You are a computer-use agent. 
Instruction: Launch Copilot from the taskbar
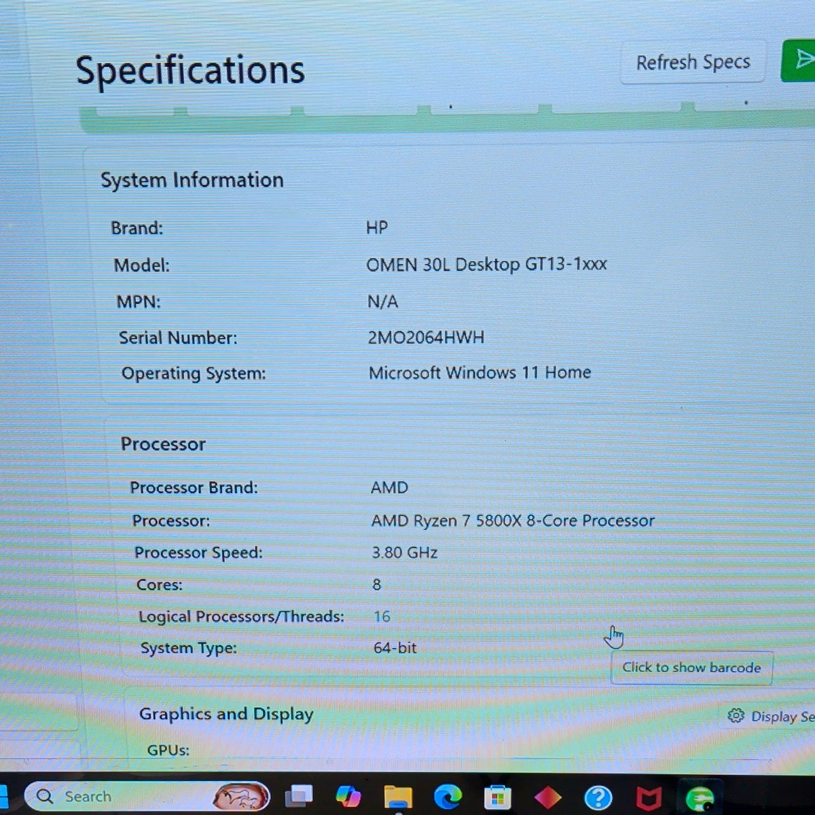(348, 796)
